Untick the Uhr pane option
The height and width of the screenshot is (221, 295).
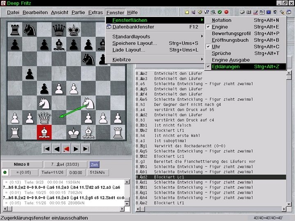(x=245, y=47)
